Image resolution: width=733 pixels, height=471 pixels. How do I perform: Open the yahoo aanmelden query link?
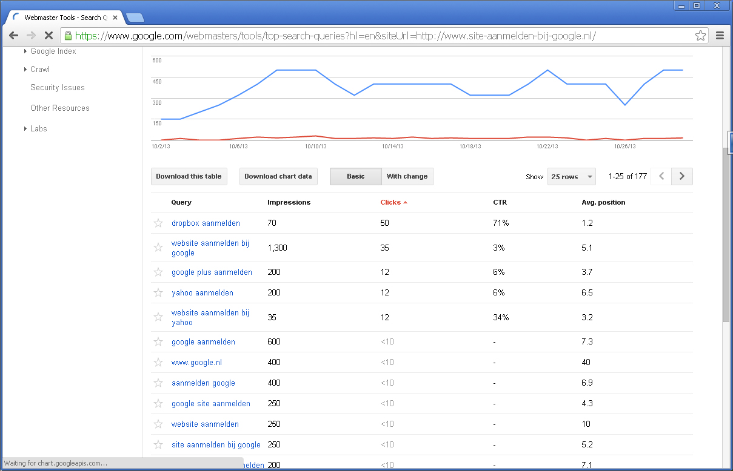coord(202,293)
